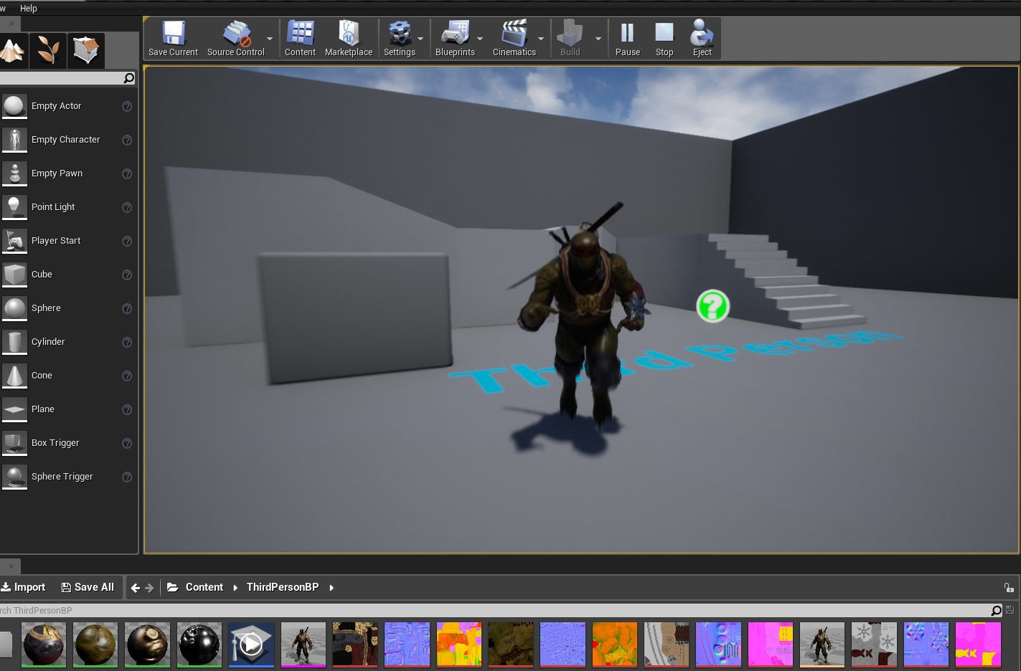
Task: Open help icon for Point Light
Action: 127,207
